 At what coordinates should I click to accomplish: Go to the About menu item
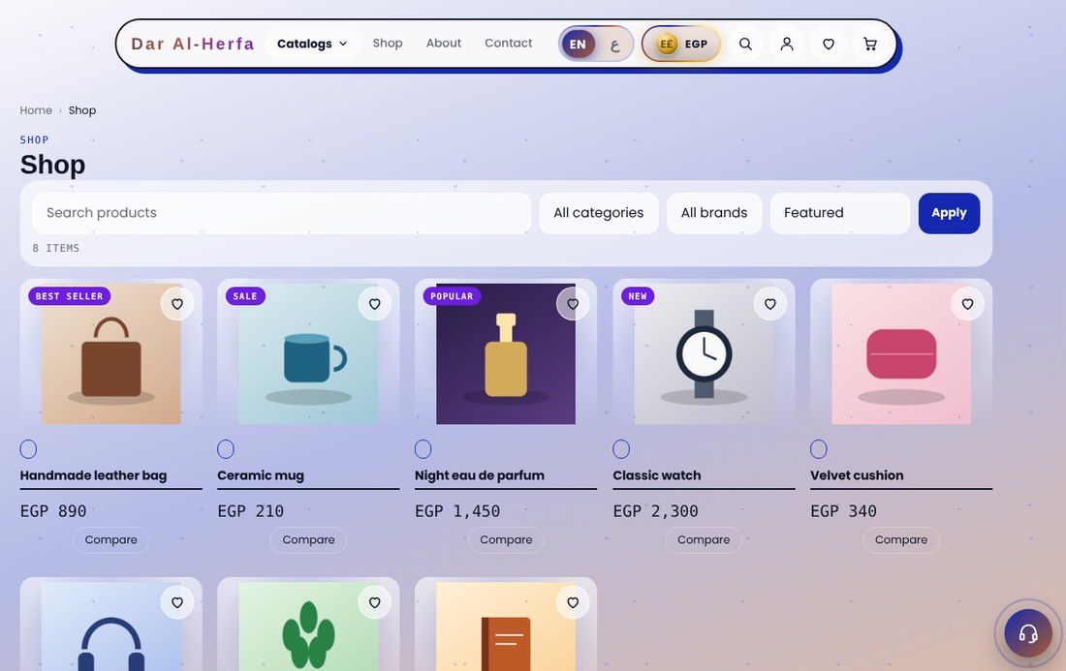pyautogui.click(x=443, y=44)
